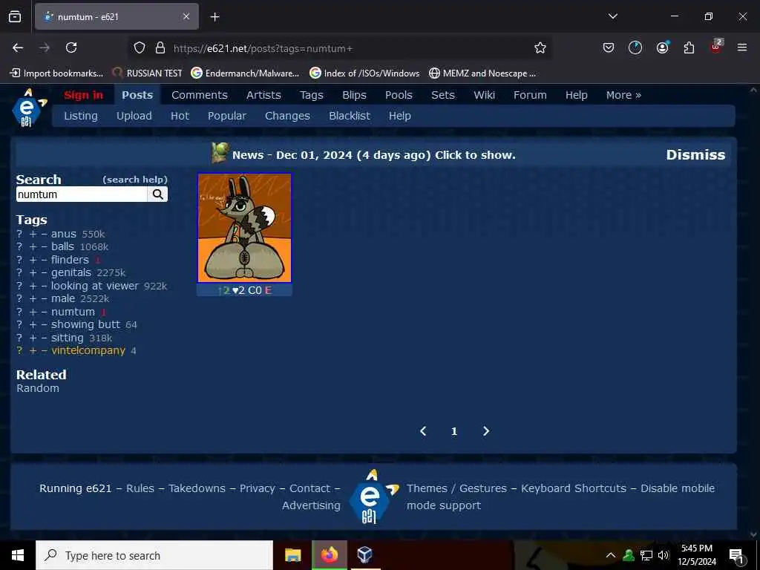The image size is (760, 570).
Task: Open the Firefox View icon at top left
Action: (x=15, y=17)
